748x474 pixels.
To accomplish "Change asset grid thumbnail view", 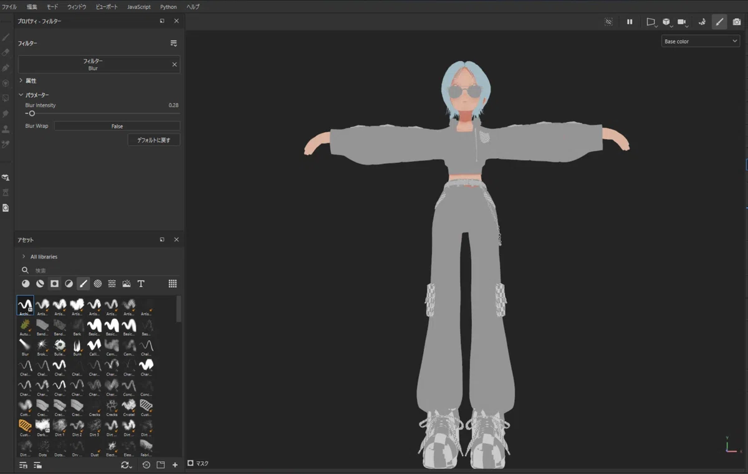I will point(173,283).
